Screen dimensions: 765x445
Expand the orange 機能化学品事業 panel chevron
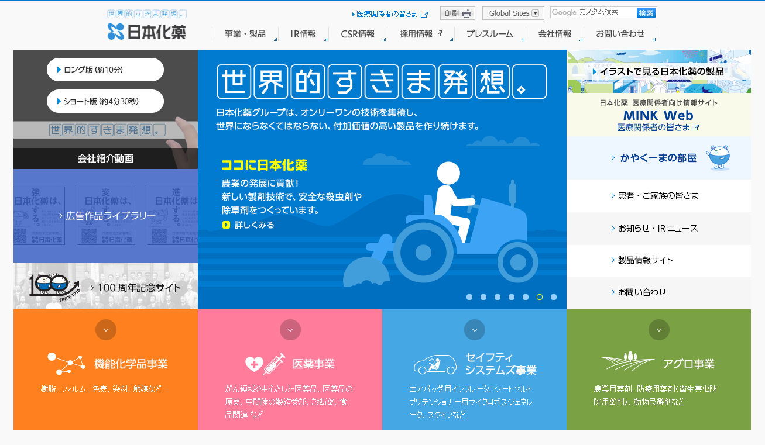click(106, 330)
